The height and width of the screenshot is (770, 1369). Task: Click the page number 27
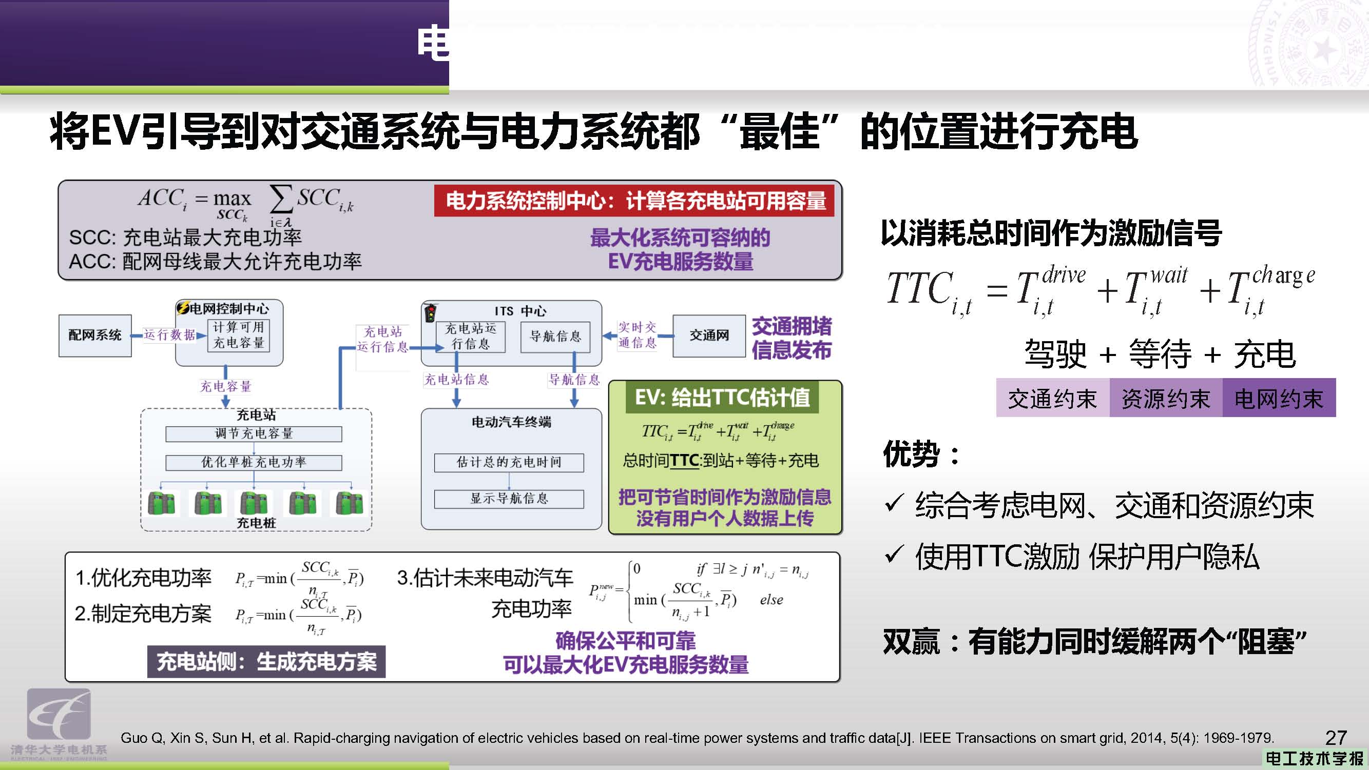coord(1336,738)
